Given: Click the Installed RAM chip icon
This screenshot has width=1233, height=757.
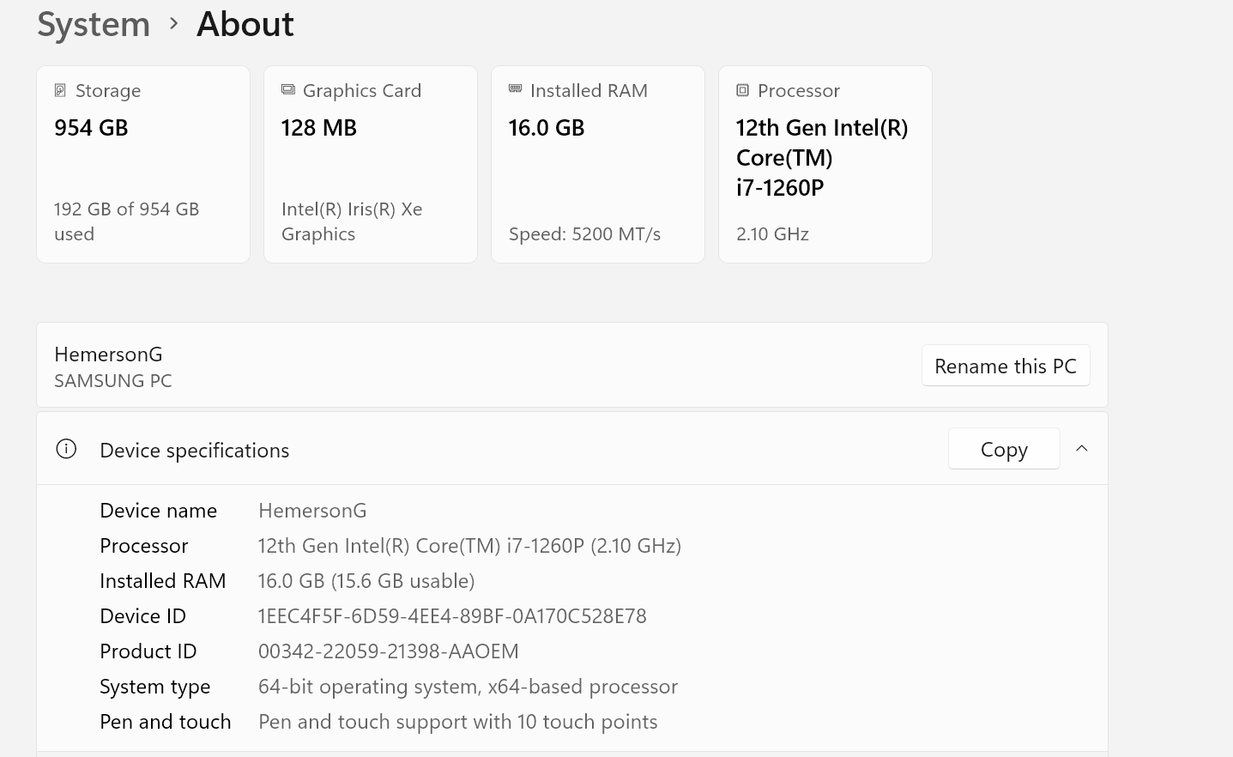Looking at the screenshot, I should [516, 89].
